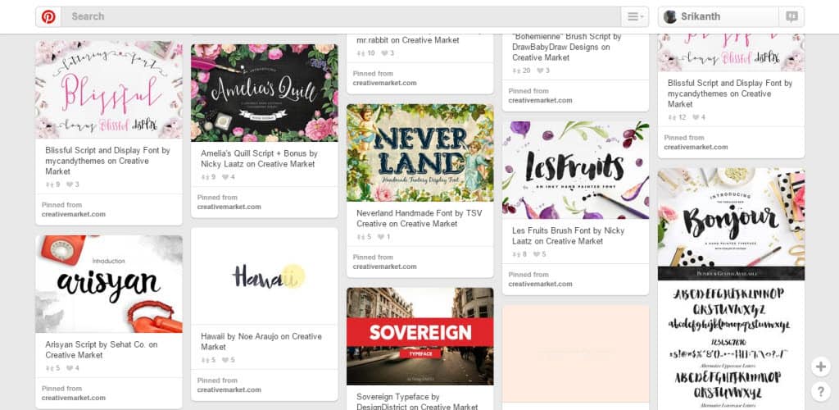Open creativemarket.com source under Bohemienne pin
This screenshot has height=410, width=839.
point(541,101)
